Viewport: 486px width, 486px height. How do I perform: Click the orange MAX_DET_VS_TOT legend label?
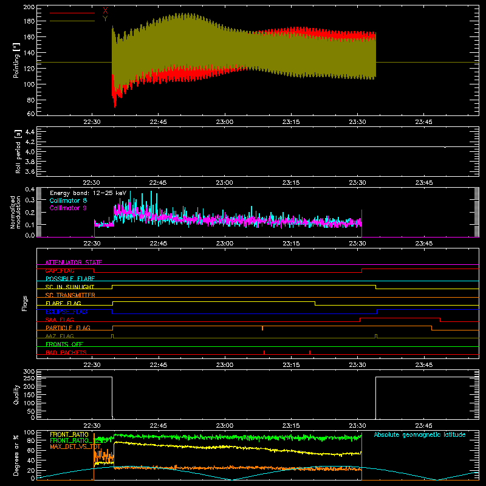[75, 447]
